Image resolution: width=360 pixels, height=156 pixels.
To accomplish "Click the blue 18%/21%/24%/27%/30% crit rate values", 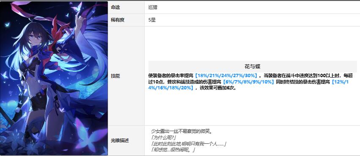I will point(226,76).
